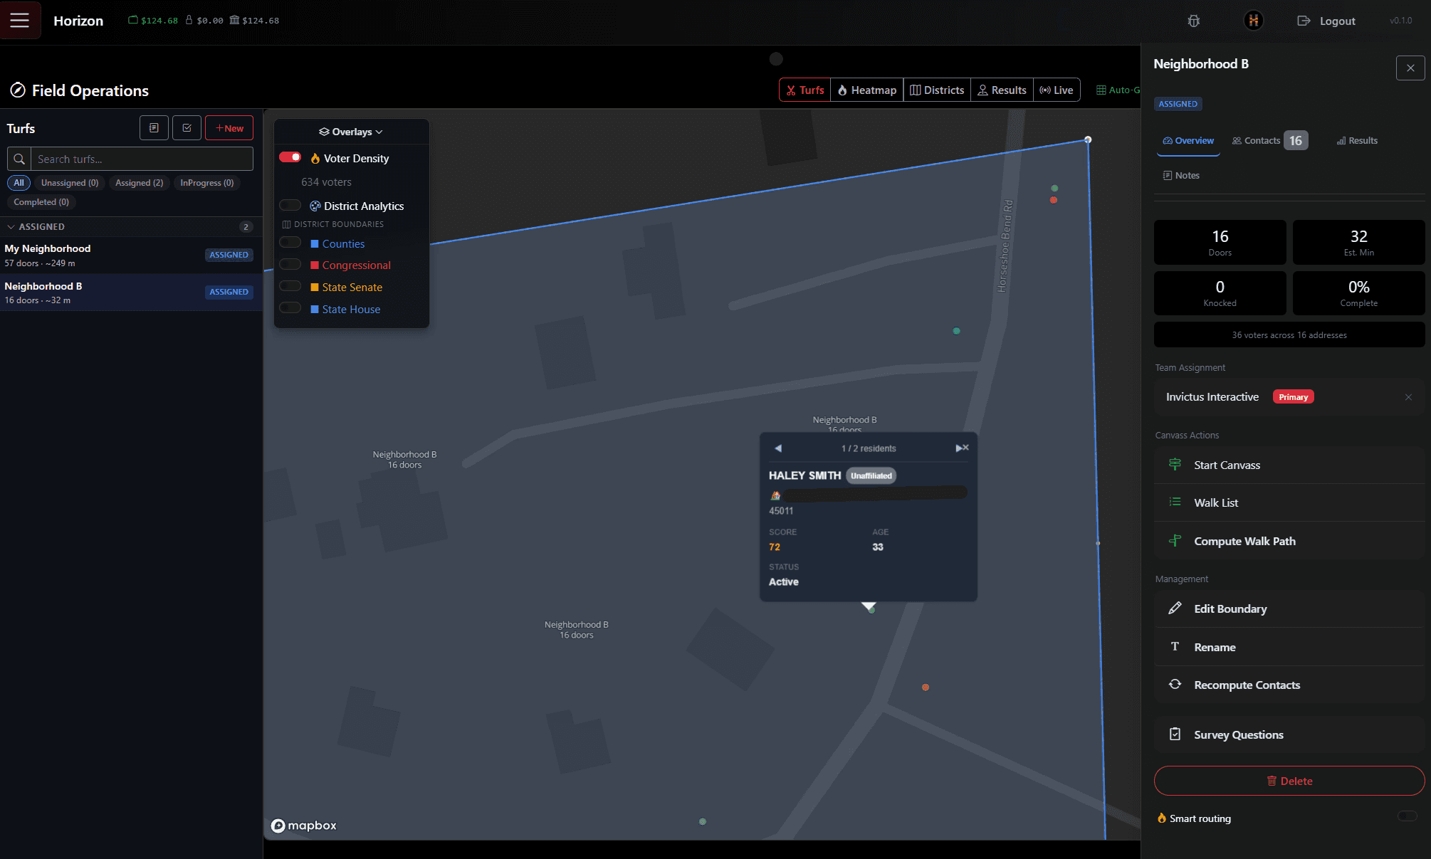Open the Horizon user avatar icon

click(1253, 21)
